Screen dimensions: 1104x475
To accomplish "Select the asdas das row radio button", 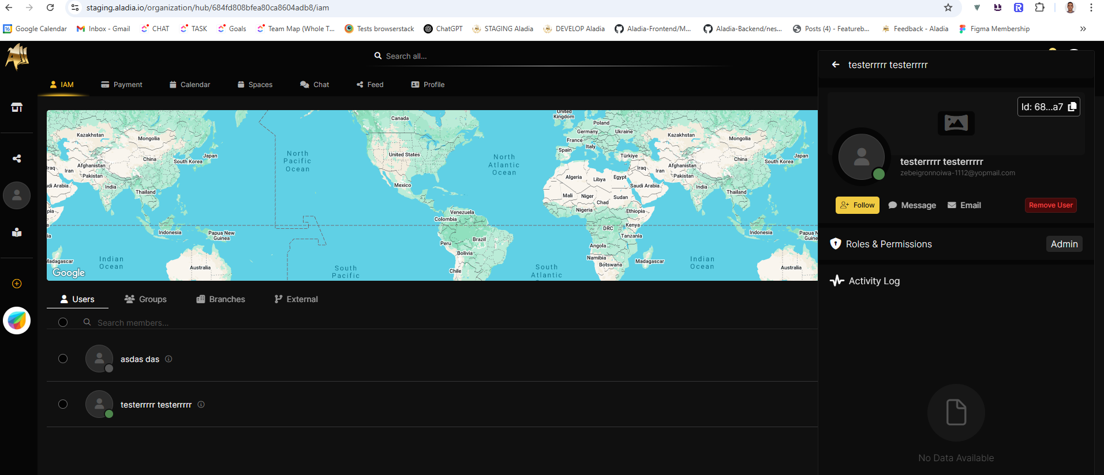I will [63, 359].
